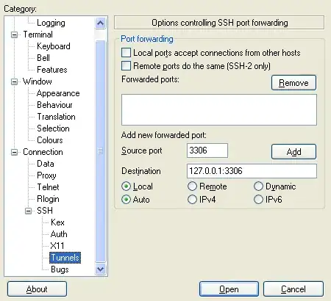331x301 pixels.
Task: Open the Auth category in tree
Action: click(59, 234)
